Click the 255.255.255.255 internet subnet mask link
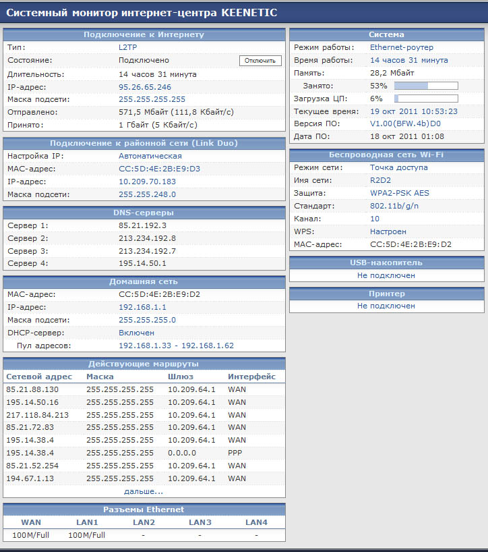 (x=152, y=99)
